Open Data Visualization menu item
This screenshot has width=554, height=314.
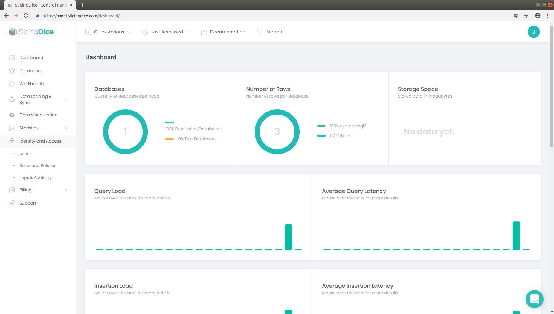[38, 115]
